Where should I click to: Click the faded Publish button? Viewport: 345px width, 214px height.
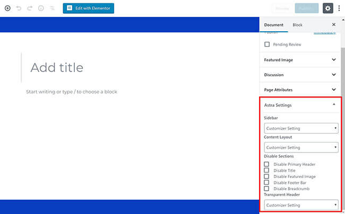(306, 8)
